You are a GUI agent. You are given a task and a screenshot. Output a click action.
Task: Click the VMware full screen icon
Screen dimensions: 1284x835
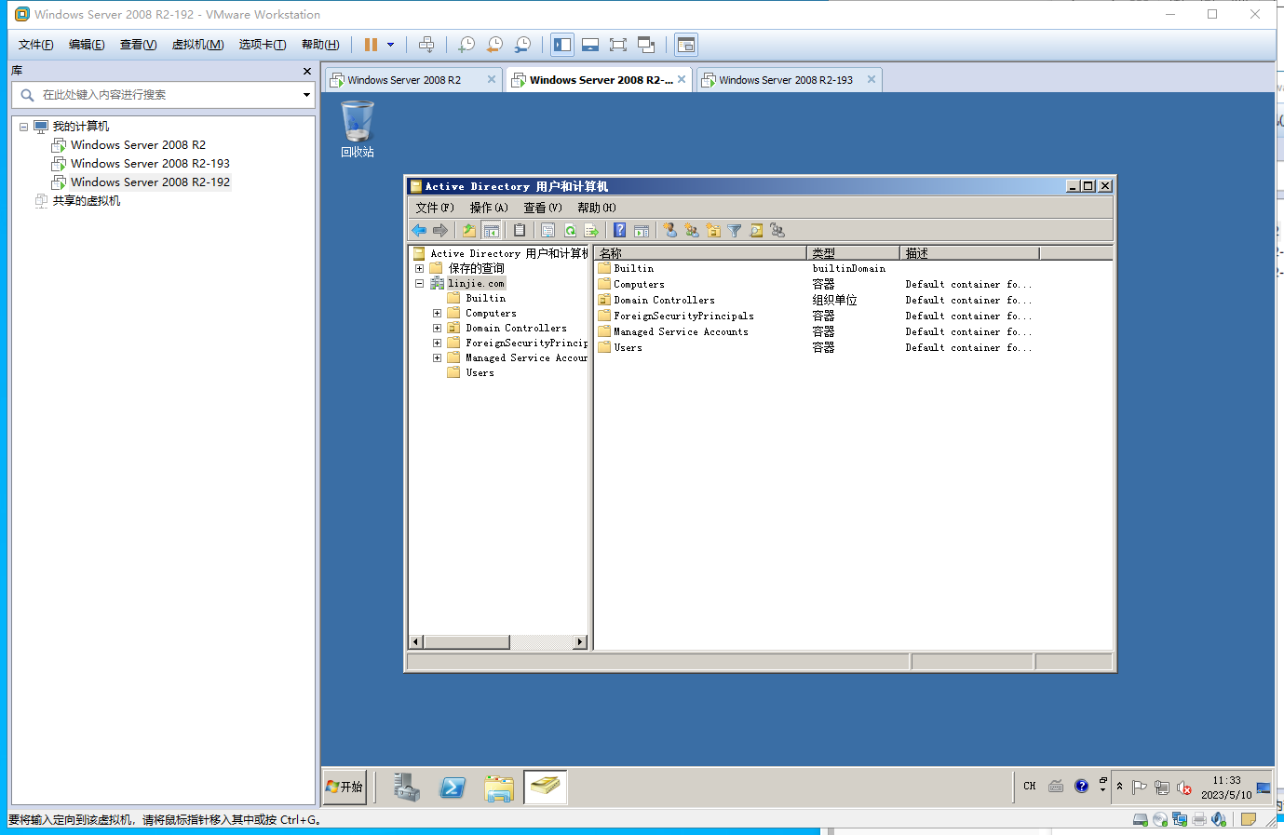click(x=618, y=45)
